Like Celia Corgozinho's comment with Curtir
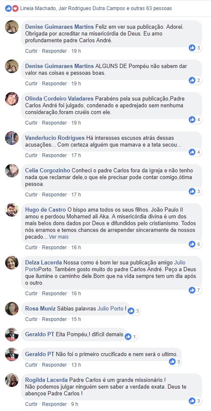Image resolution: width=211 pixels, height=411 pixels. click(31, 194)
